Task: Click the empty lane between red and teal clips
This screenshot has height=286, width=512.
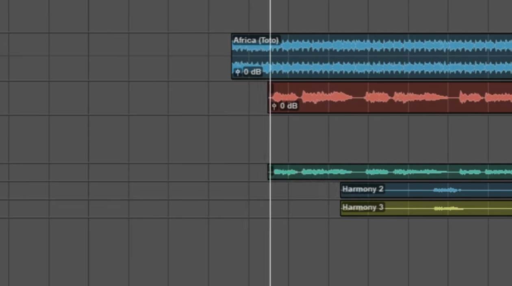Action: pos(366,139)
